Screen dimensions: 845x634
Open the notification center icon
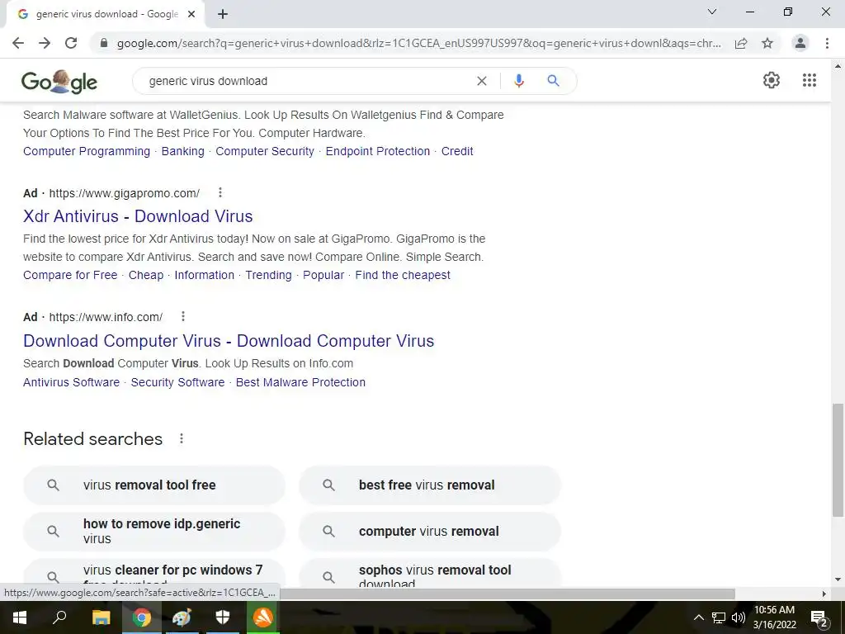(x=819, y=618)
